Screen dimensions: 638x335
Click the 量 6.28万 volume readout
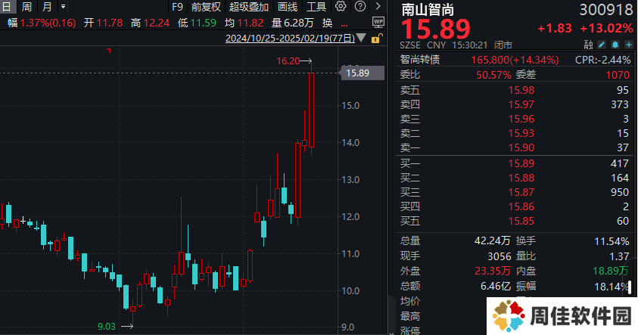pos(293,23)
